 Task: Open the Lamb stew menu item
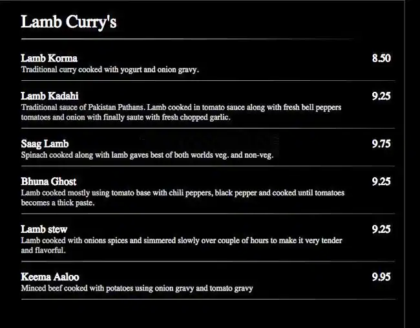click(44, 229)
